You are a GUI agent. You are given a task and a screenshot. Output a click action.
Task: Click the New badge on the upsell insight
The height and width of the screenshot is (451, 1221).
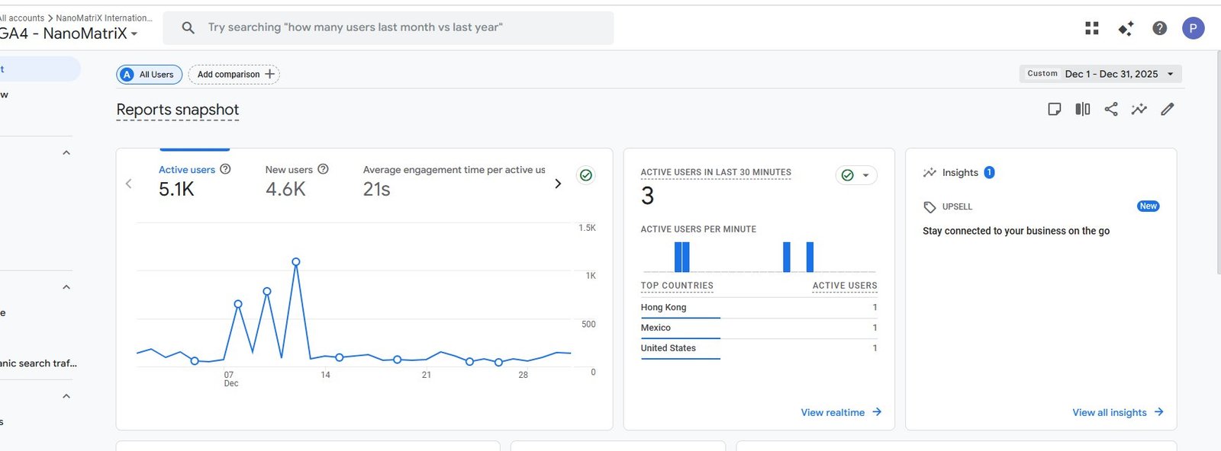point(1148,206)
